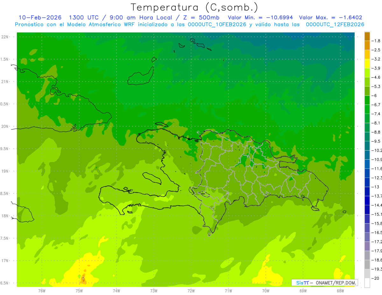This screenshot has height=295, width=382.
Task: Click the '74W' longitude axis label
Action: pyautogui.click(x=117, y=290)
